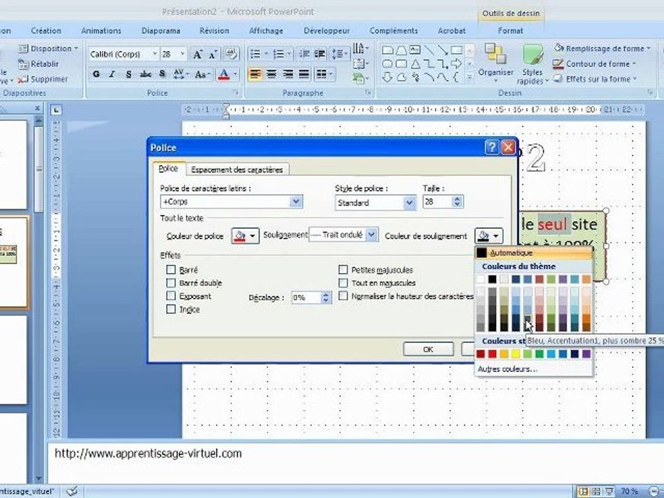
Task: Select Automatique underline color
Action: tap(533, 253)
